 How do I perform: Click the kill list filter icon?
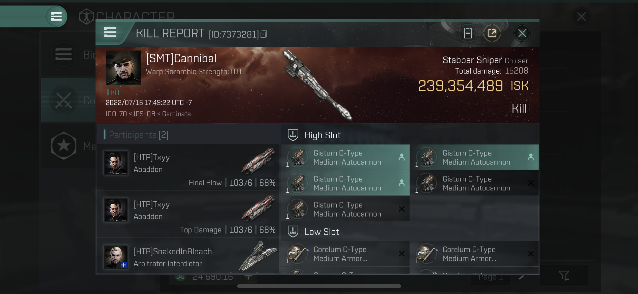click(564, 276)
